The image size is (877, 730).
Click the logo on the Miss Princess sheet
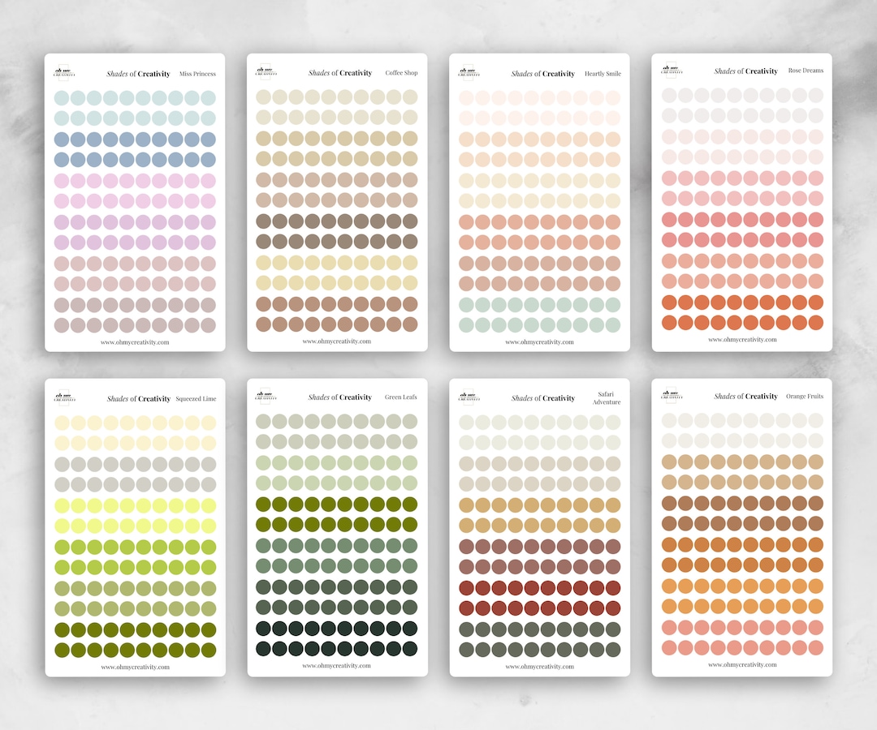coord(64,73)
